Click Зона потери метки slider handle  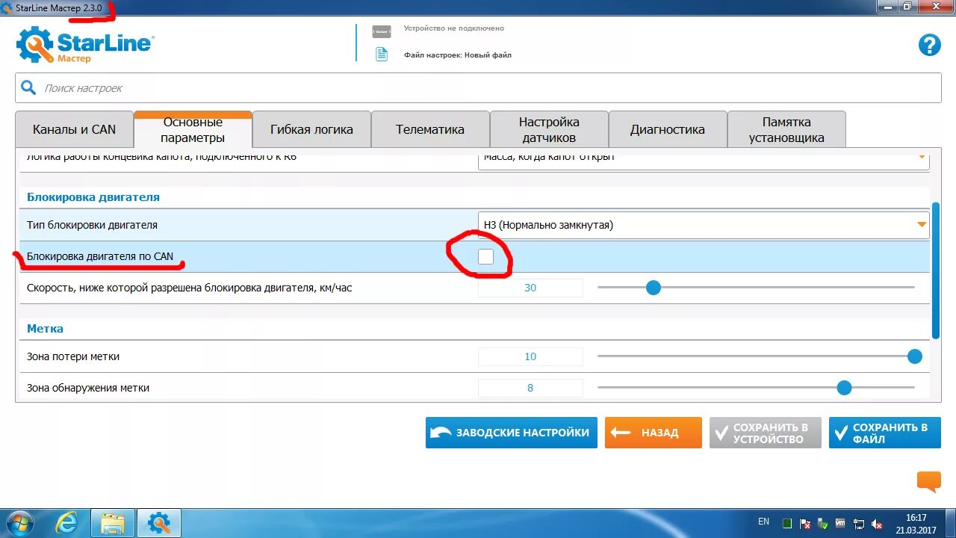point(915,356)
